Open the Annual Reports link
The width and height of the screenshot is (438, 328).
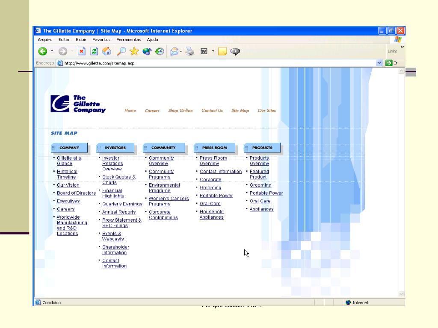[x=119, y=212]
